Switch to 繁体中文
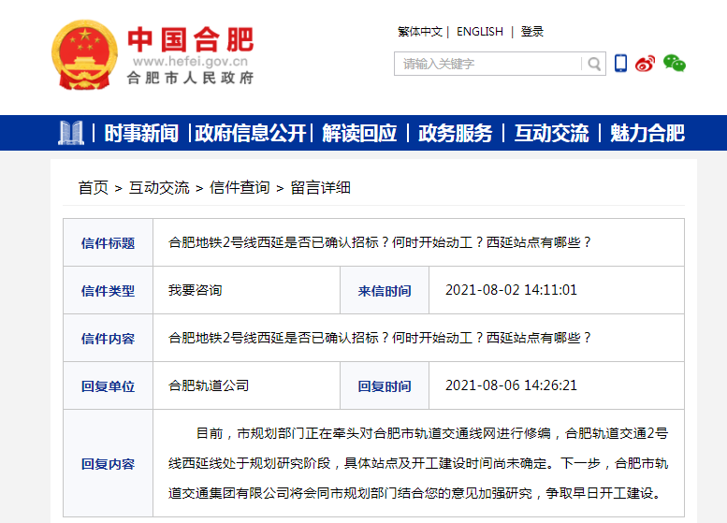727x523 pixels. pos(420,32)
